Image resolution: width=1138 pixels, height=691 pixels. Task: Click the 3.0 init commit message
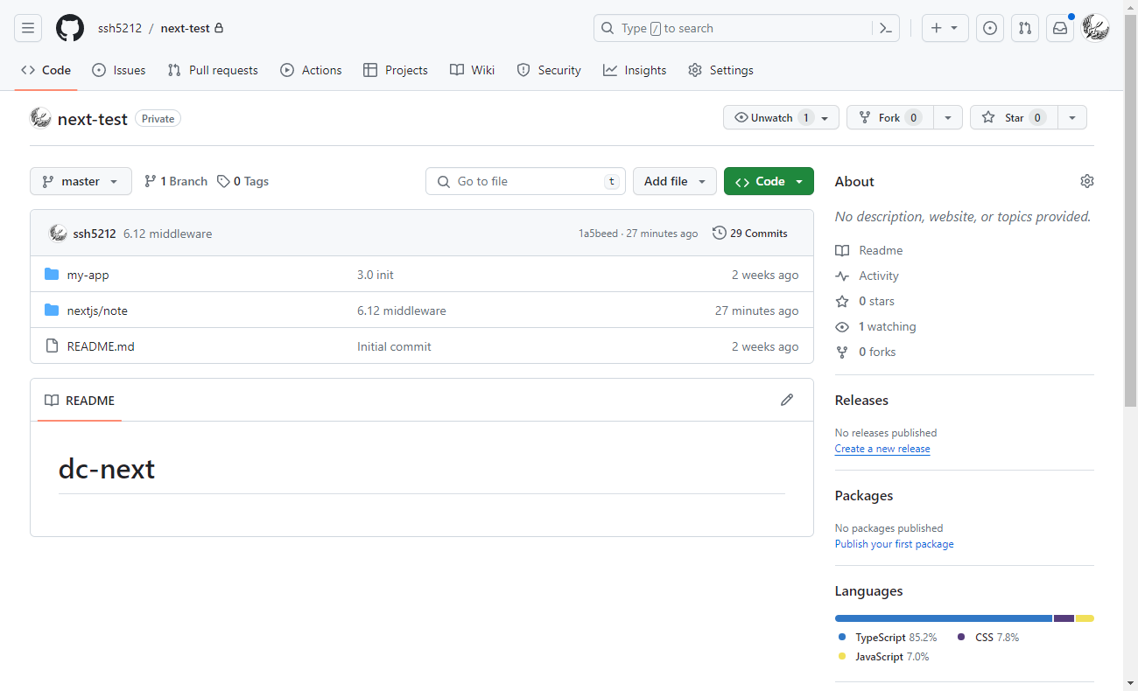(x=376, y=275)
